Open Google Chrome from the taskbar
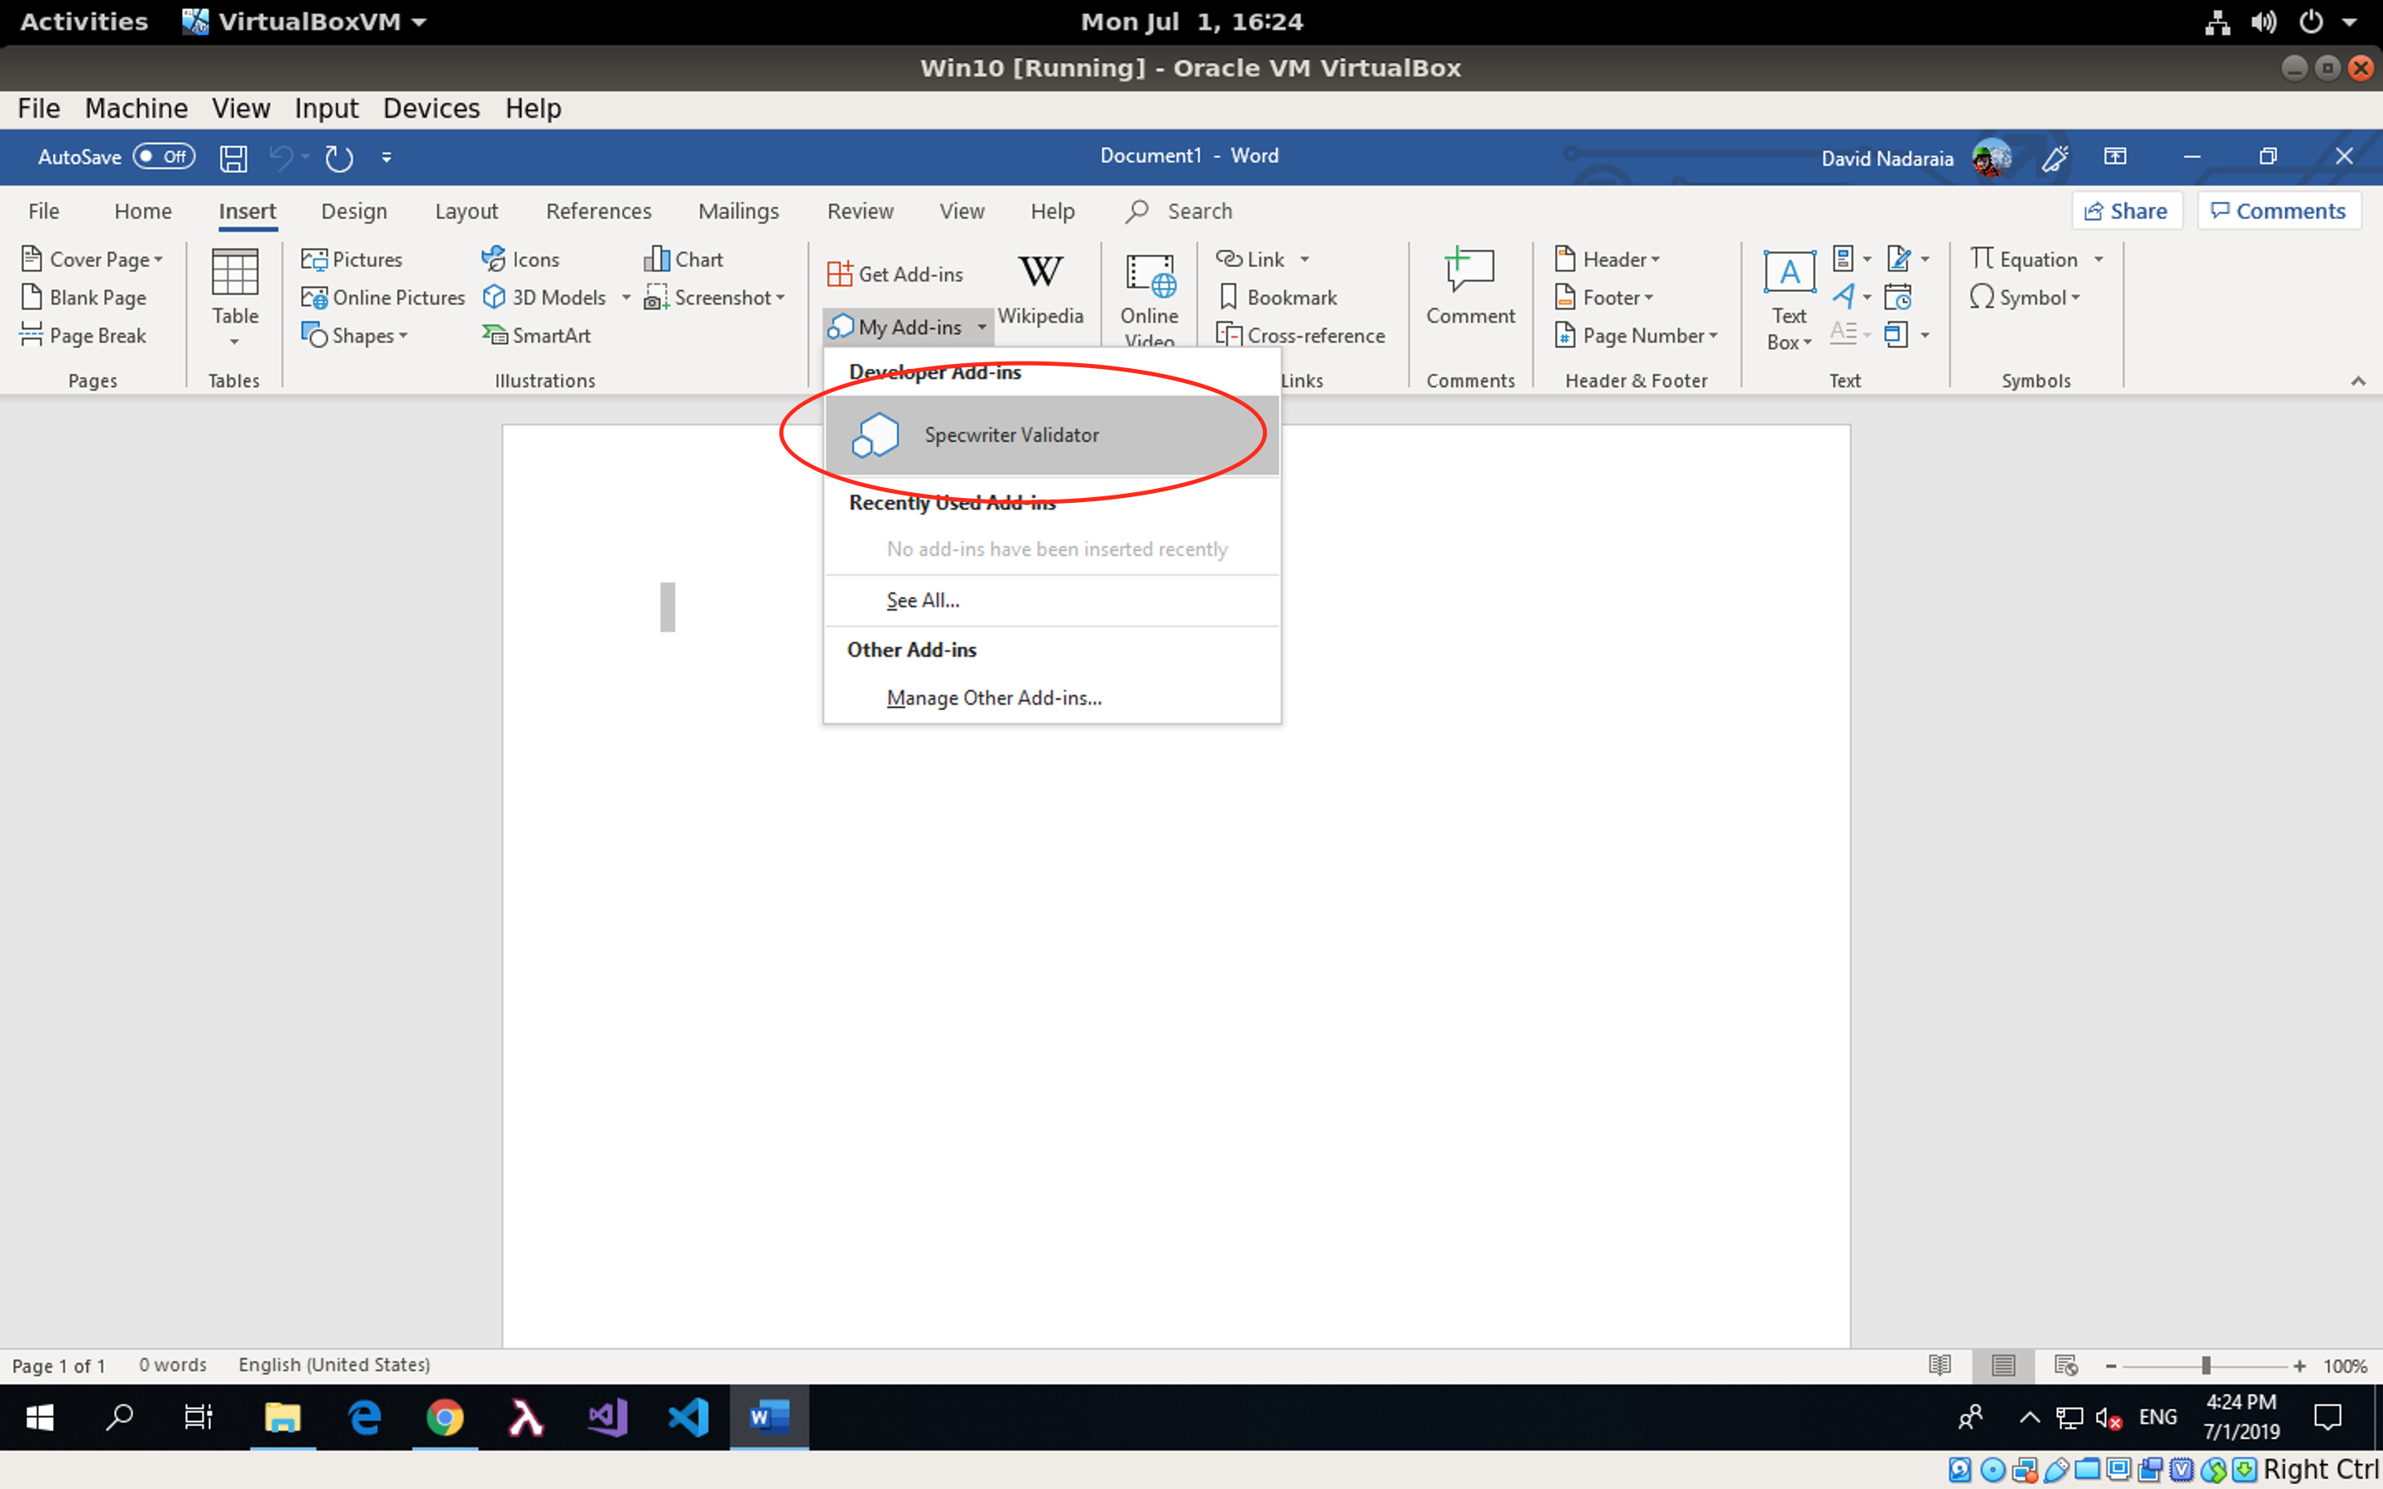 [x=445, y=1417]
